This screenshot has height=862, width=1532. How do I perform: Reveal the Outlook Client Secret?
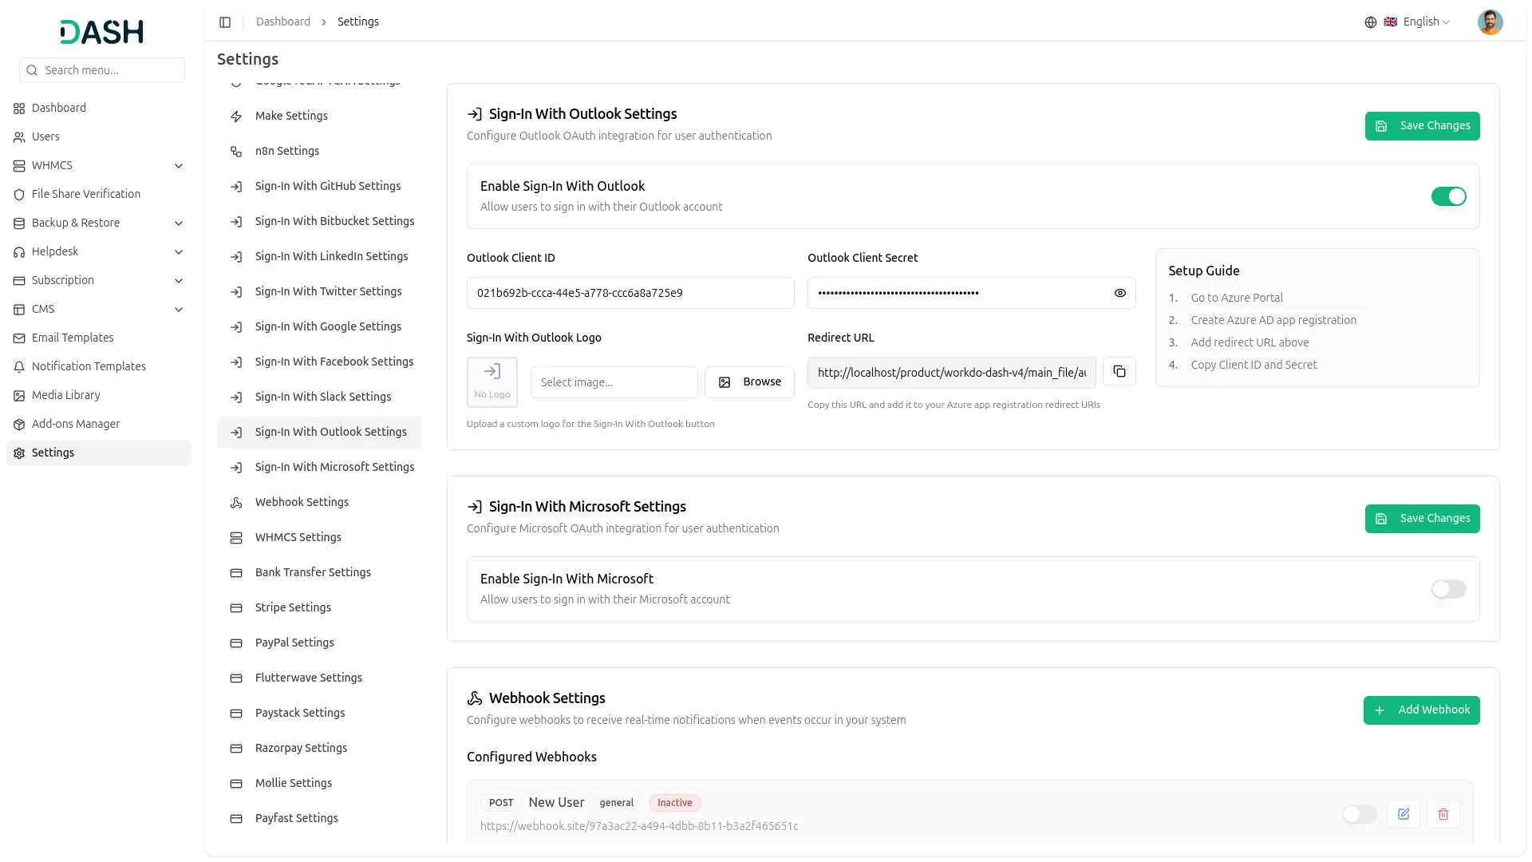[x=1119, y=293]
